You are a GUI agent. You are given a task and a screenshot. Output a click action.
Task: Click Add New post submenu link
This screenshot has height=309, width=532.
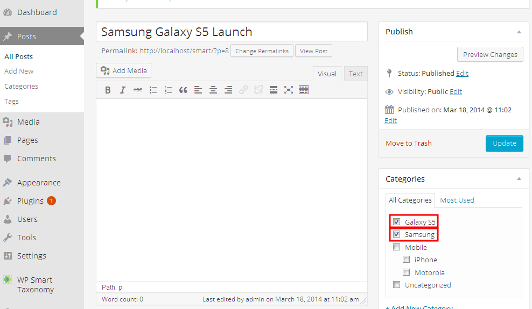click(x=19, y=71)
